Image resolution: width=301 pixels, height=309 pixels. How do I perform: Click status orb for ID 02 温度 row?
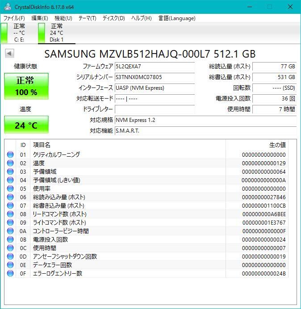click(10, 163)
